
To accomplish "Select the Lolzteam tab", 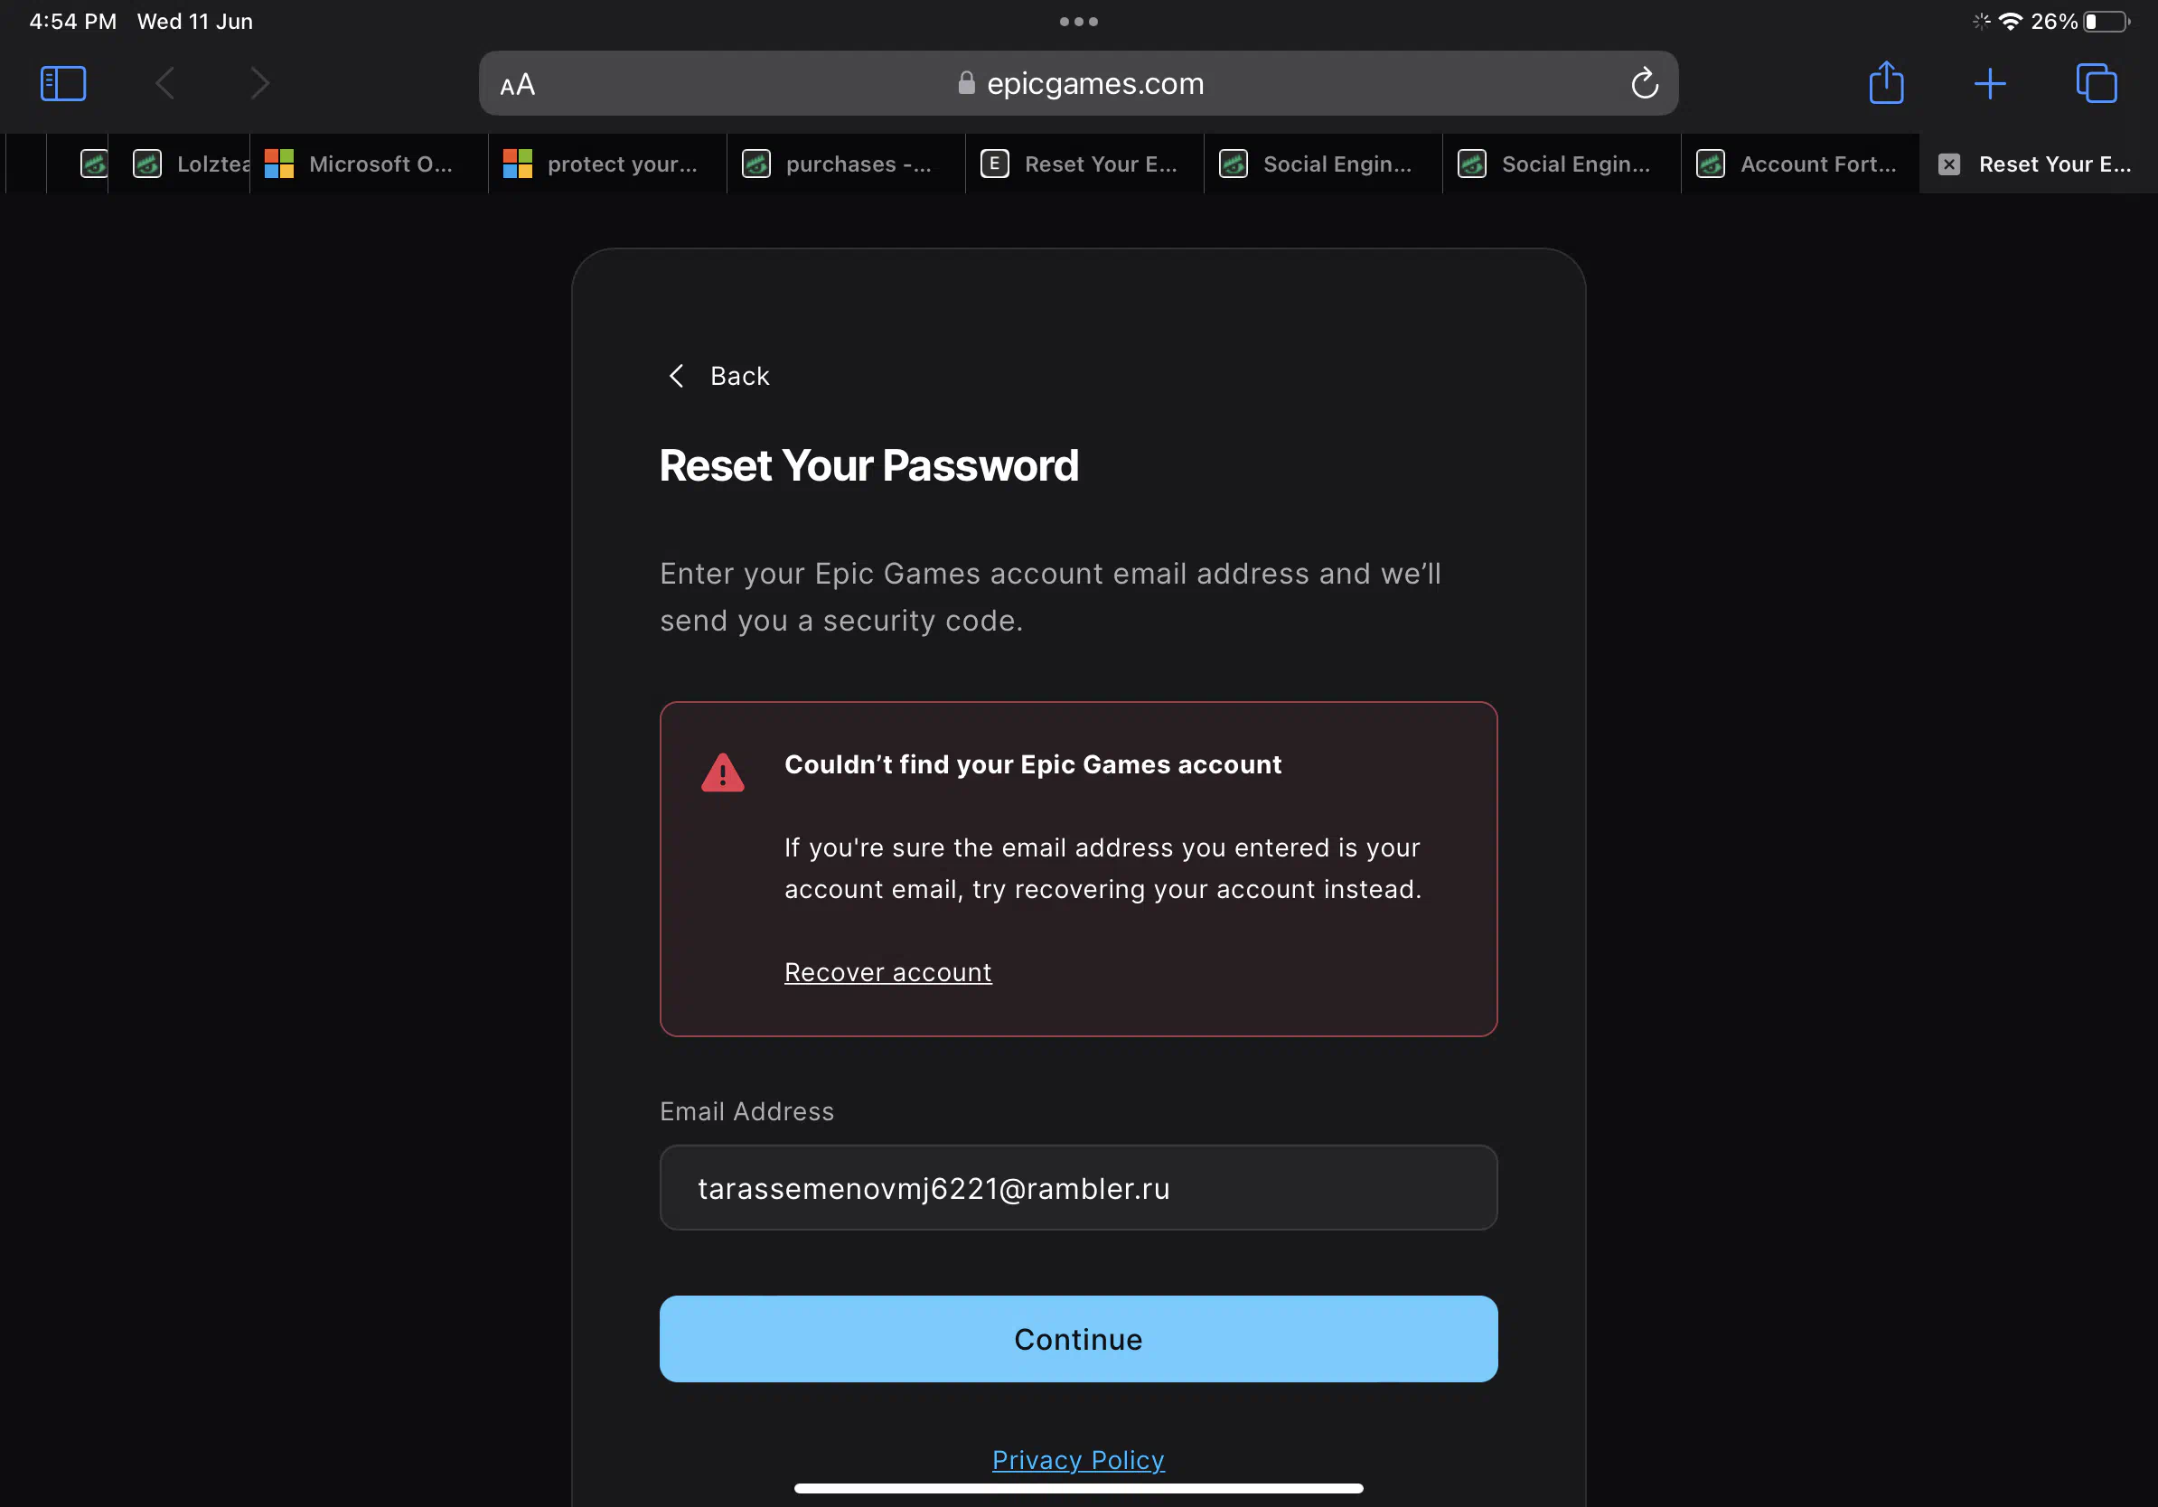I will tap(180, 164).
